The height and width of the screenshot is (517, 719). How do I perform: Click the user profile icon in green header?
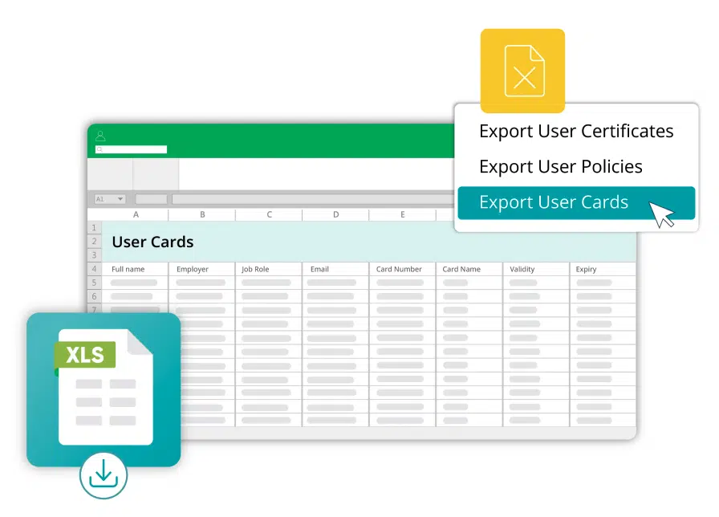pyautogui.click(x=100, y=136)
